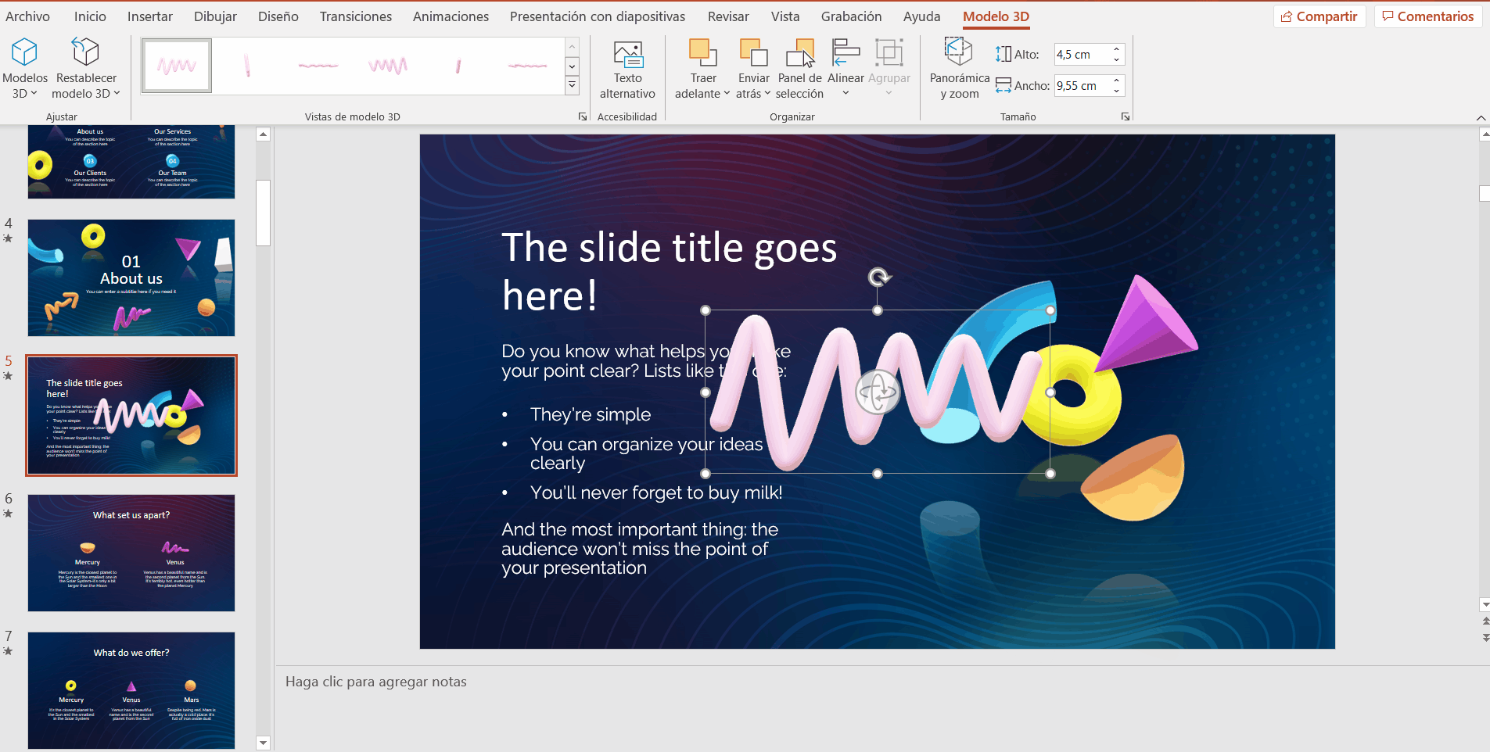Switch to the Insertar tab
The width and height of the screenshot is (1490, 752).
pyautogui.click(x=150, y=16)
